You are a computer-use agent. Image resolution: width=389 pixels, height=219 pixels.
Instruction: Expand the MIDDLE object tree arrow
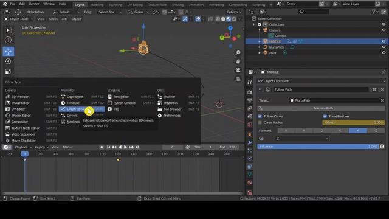[260, 41]
